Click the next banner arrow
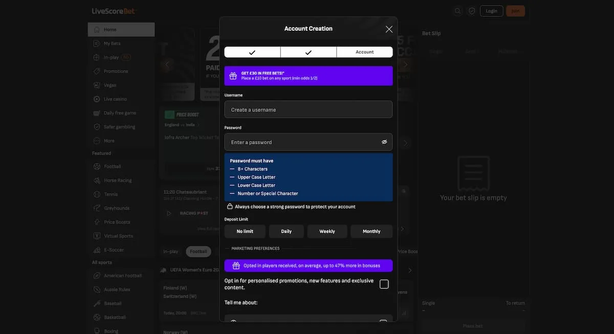Image resolution: width=614 pixels, height=334 pixels. pyautogui.click(x=405, y=64)
